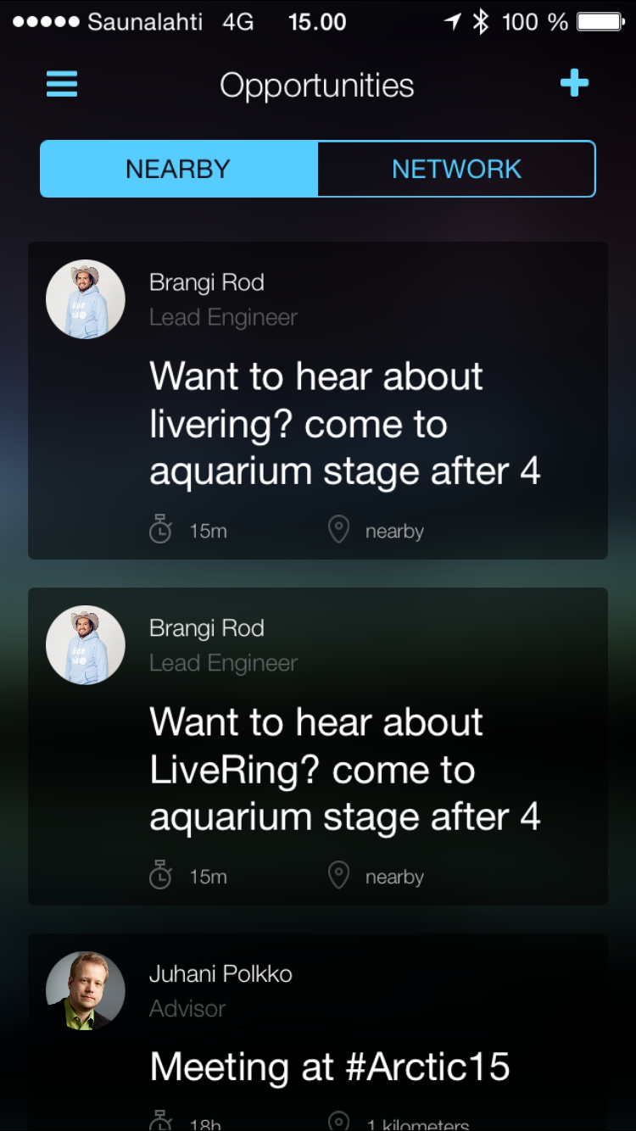
Task: Tap the battery indicator in status bar
Action: point(600,22)
